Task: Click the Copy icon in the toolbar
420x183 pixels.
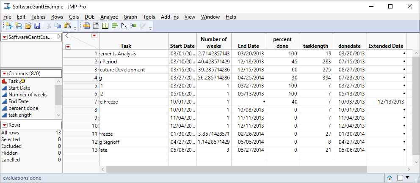Action: coord(58,26)
